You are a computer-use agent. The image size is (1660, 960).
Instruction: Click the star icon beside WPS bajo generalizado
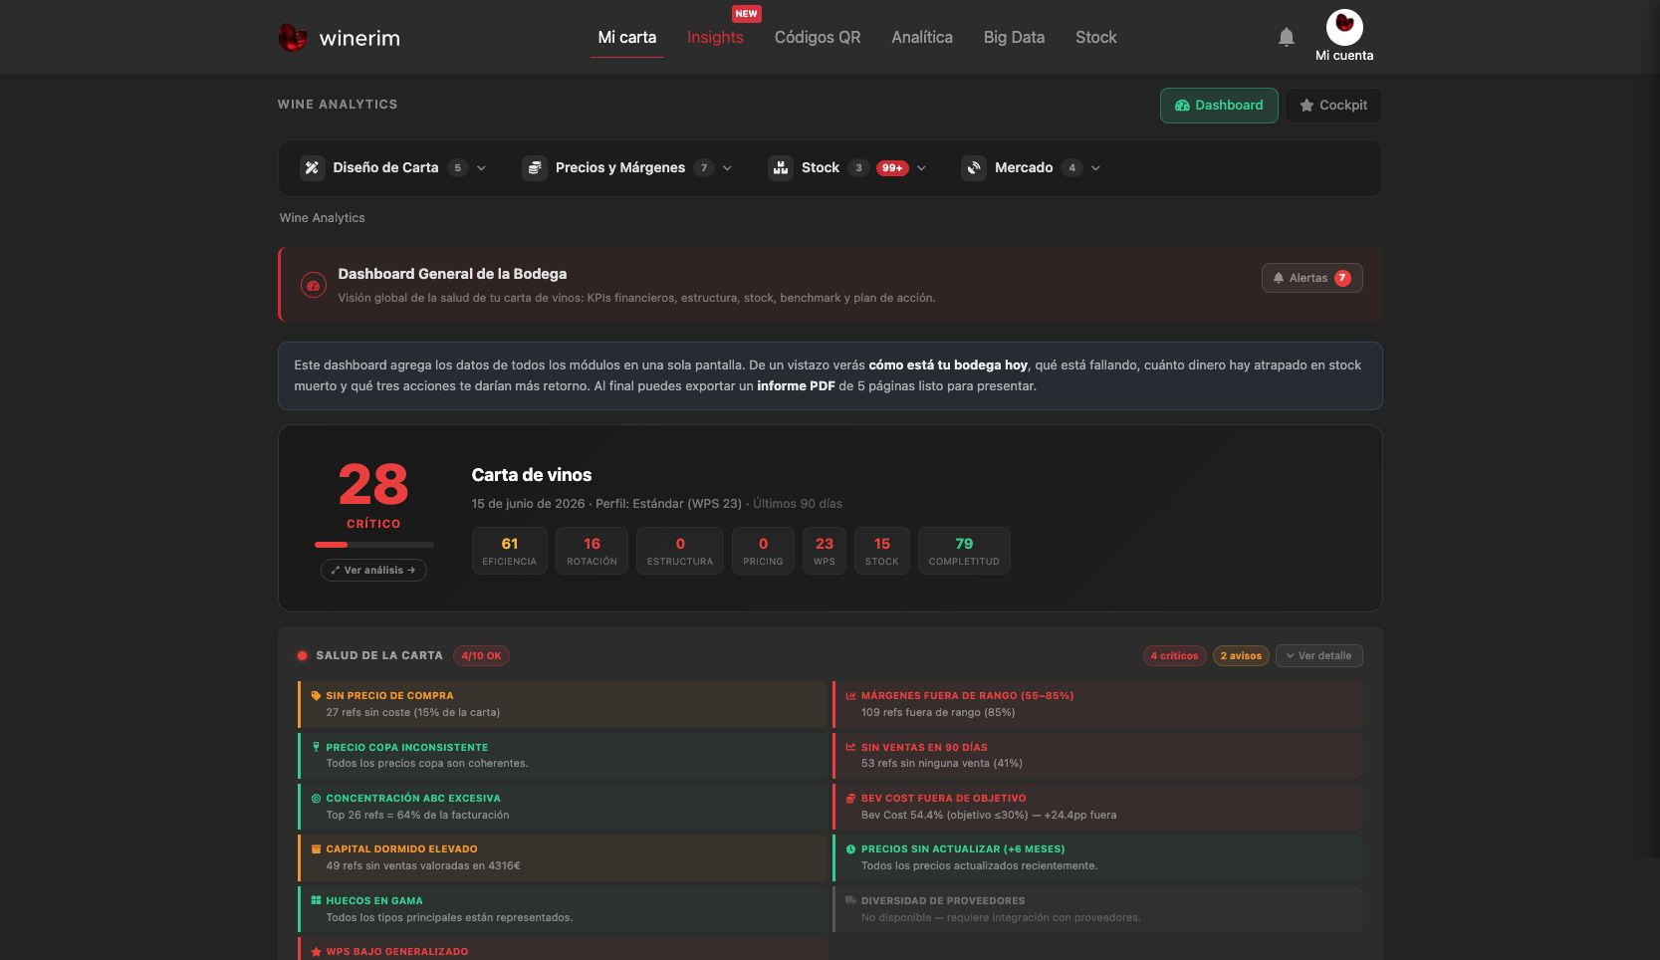click(316, 952)
